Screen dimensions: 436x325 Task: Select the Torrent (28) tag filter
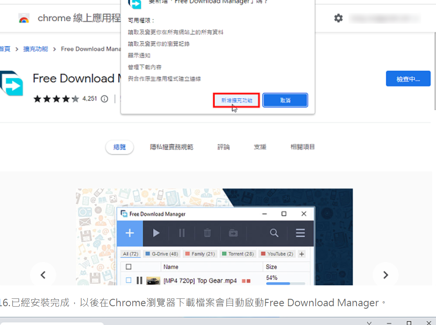238,254
